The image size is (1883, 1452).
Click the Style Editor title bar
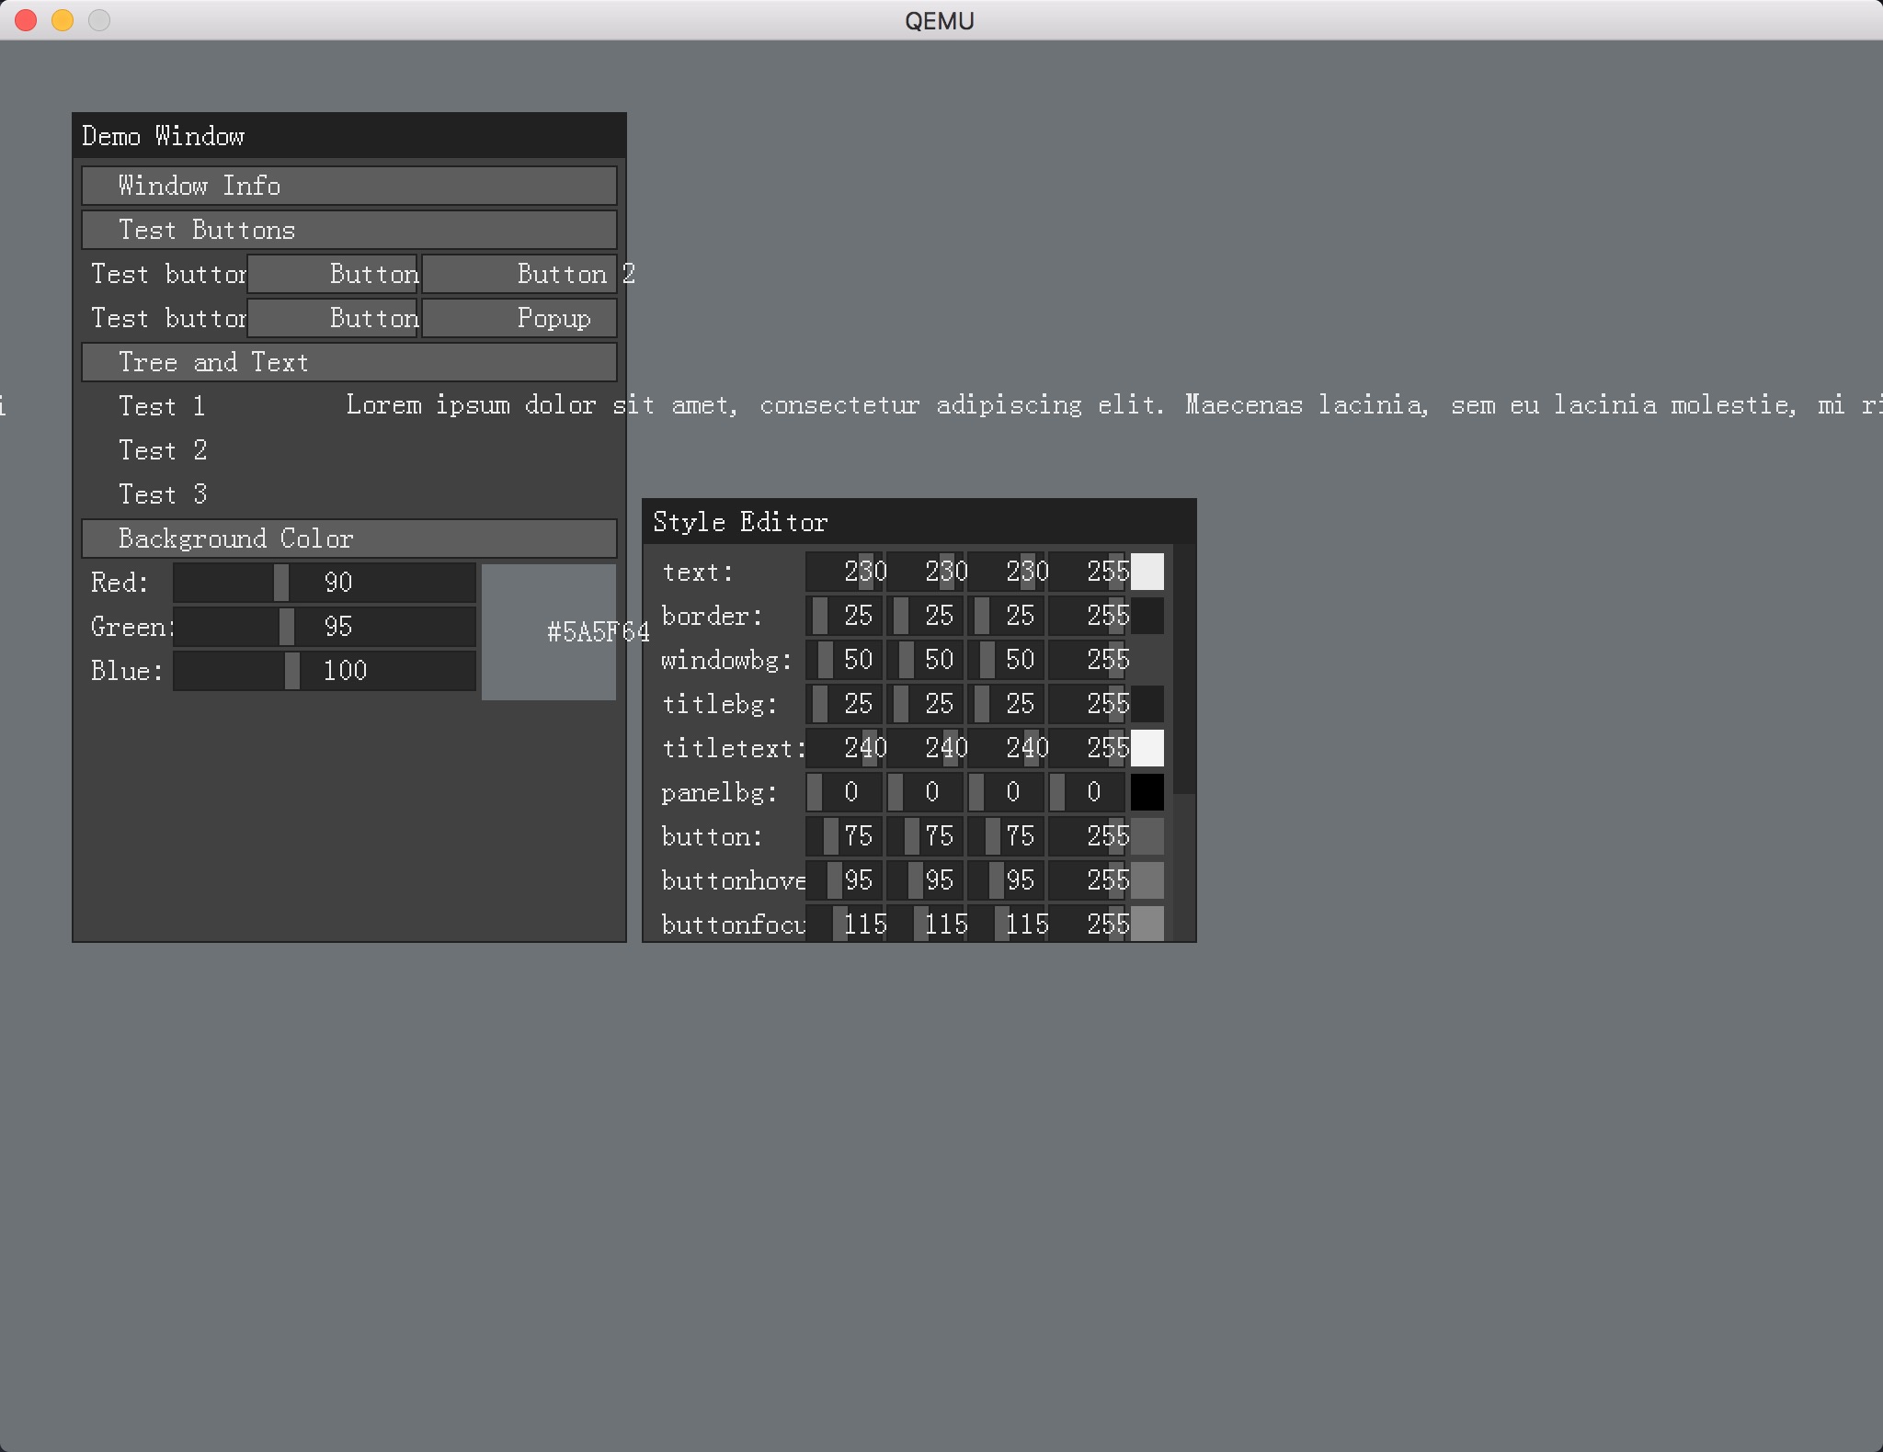(919, 522)
